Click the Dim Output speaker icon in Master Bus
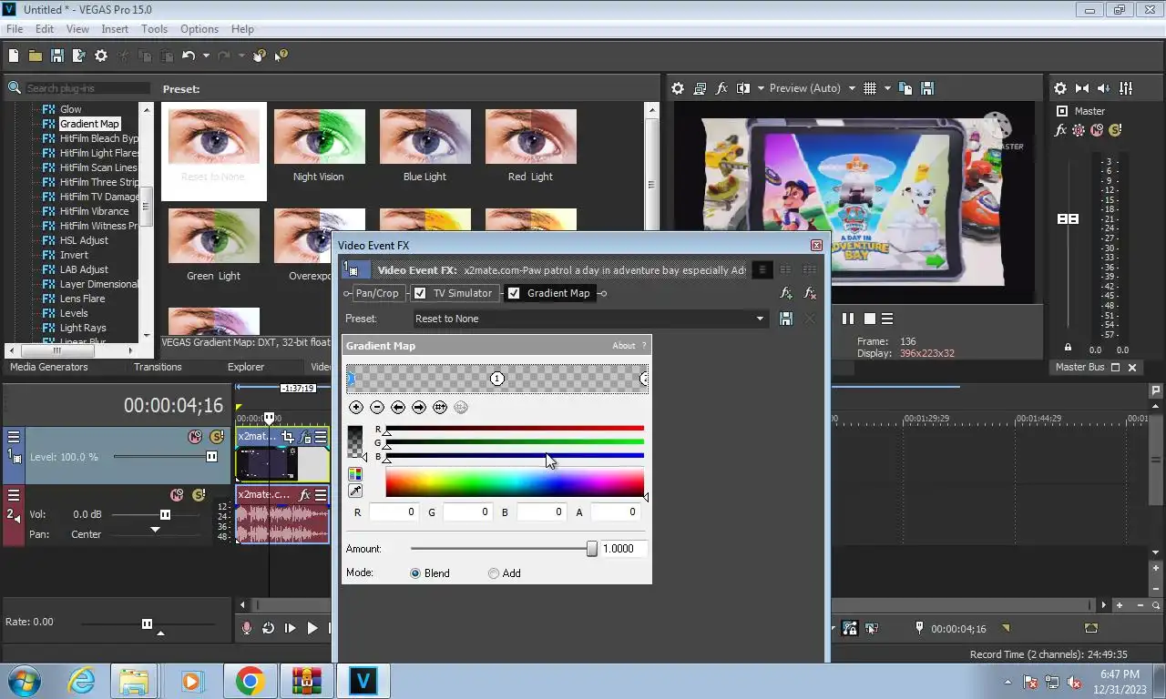Viewport: 1166px width, 699px height. click(x=1104, y=88)
